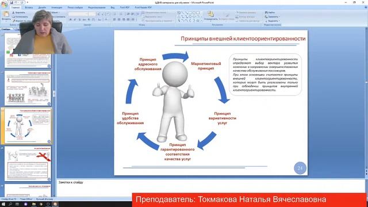Viewport: 368px width, 207px height.
Task: Switch to Анимация ribbon tab
Action: [x=57, y=7]
